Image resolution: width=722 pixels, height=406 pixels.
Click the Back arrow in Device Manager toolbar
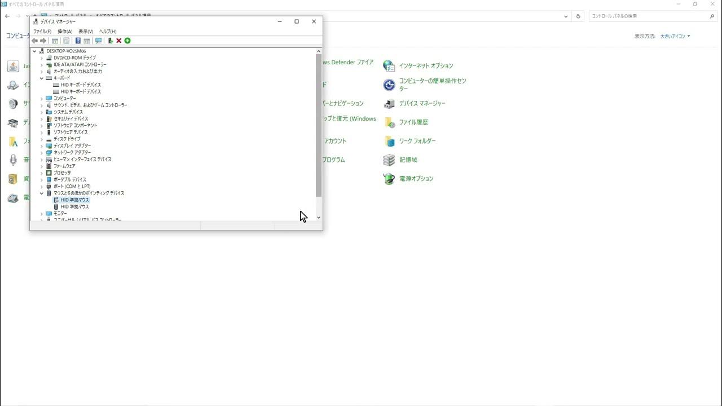34,41
